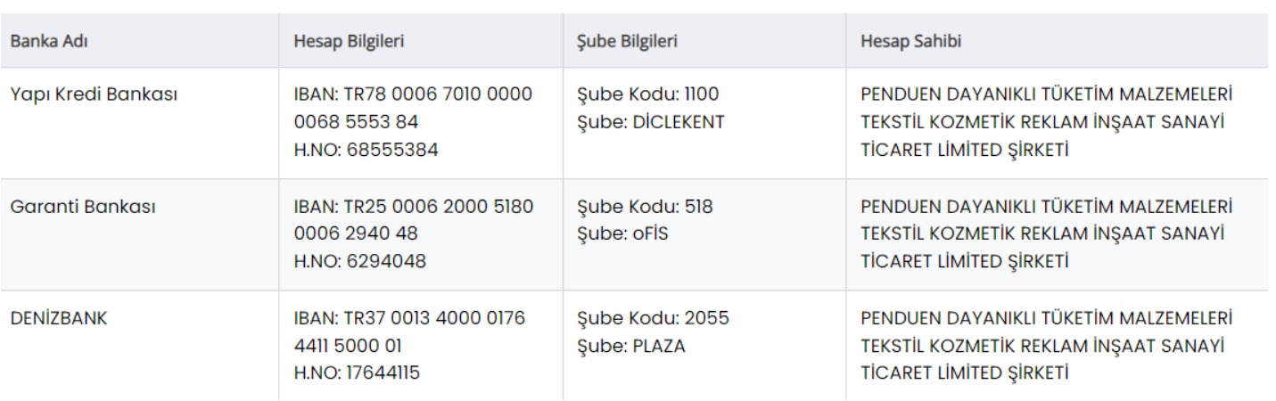The image size is (1276, 401).
Task: Click the IBAN starting with TR25
Action: pos(413,219)
